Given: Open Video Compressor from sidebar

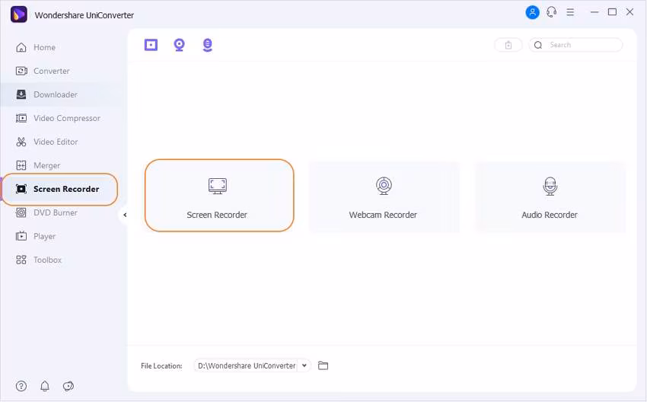Looking at the screenshot, I should tap(58, 119).
